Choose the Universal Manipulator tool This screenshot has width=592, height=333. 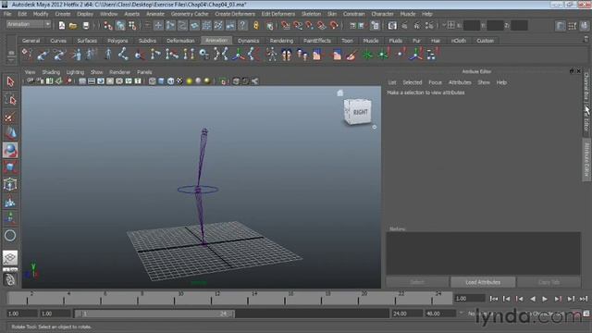10,185
